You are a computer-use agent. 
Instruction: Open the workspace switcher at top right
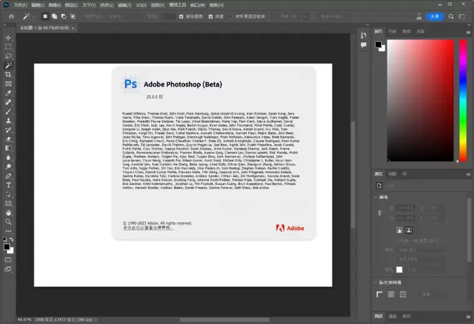tap(462, 16)
